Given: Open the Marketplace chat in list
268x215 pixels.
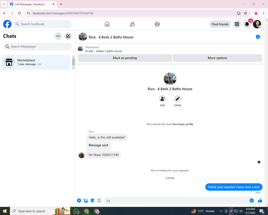Looking at the screenshot, I should pos(36,62).
